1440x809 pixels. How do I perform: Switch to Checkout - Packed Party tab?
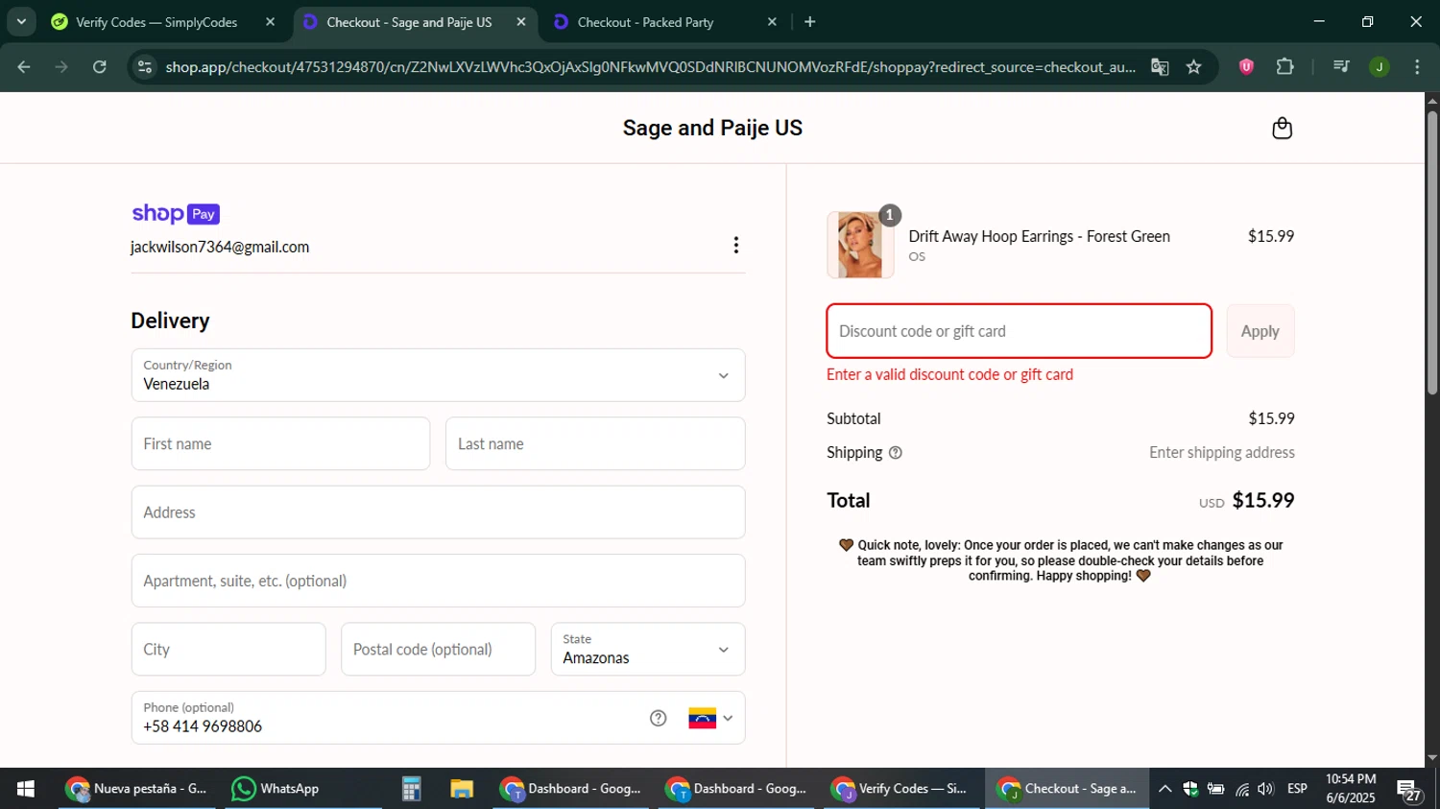click(x=645, y=22)
